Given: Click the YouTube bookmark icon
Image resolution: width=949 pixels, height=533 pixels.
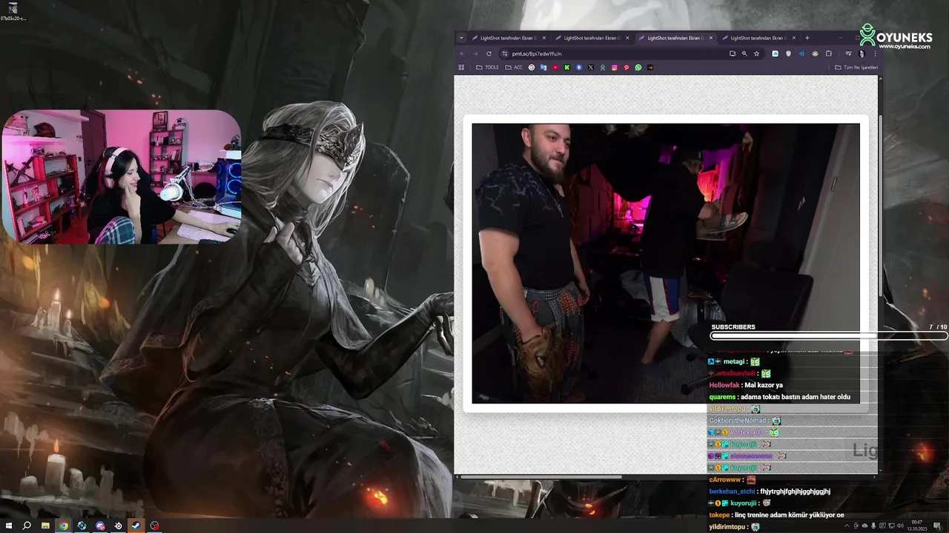Looking at the screenshot, I should 555,67.
